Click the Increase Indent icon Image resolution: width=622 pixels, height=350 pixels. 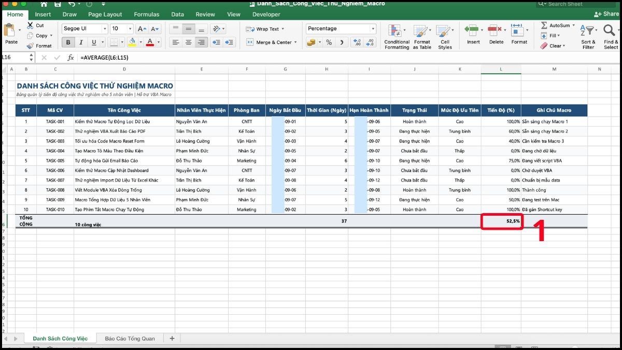(x=229, y=43)
